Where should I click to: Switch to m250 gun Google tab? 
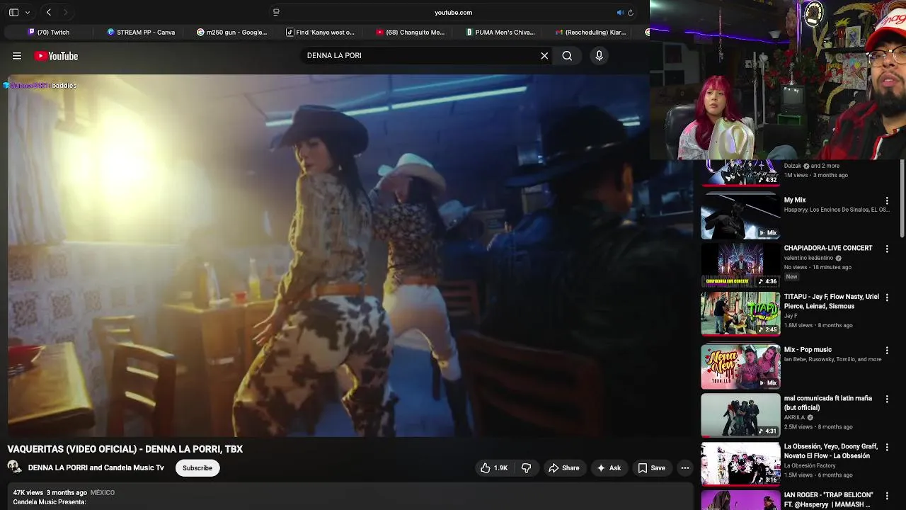(x=231, y=32)
